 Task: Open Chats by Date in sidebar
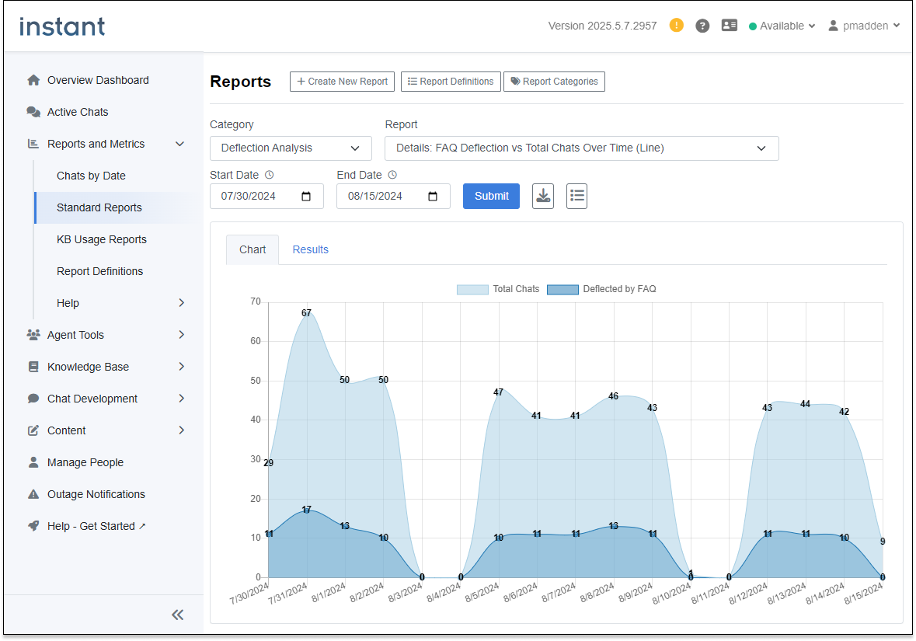(91, 176)
